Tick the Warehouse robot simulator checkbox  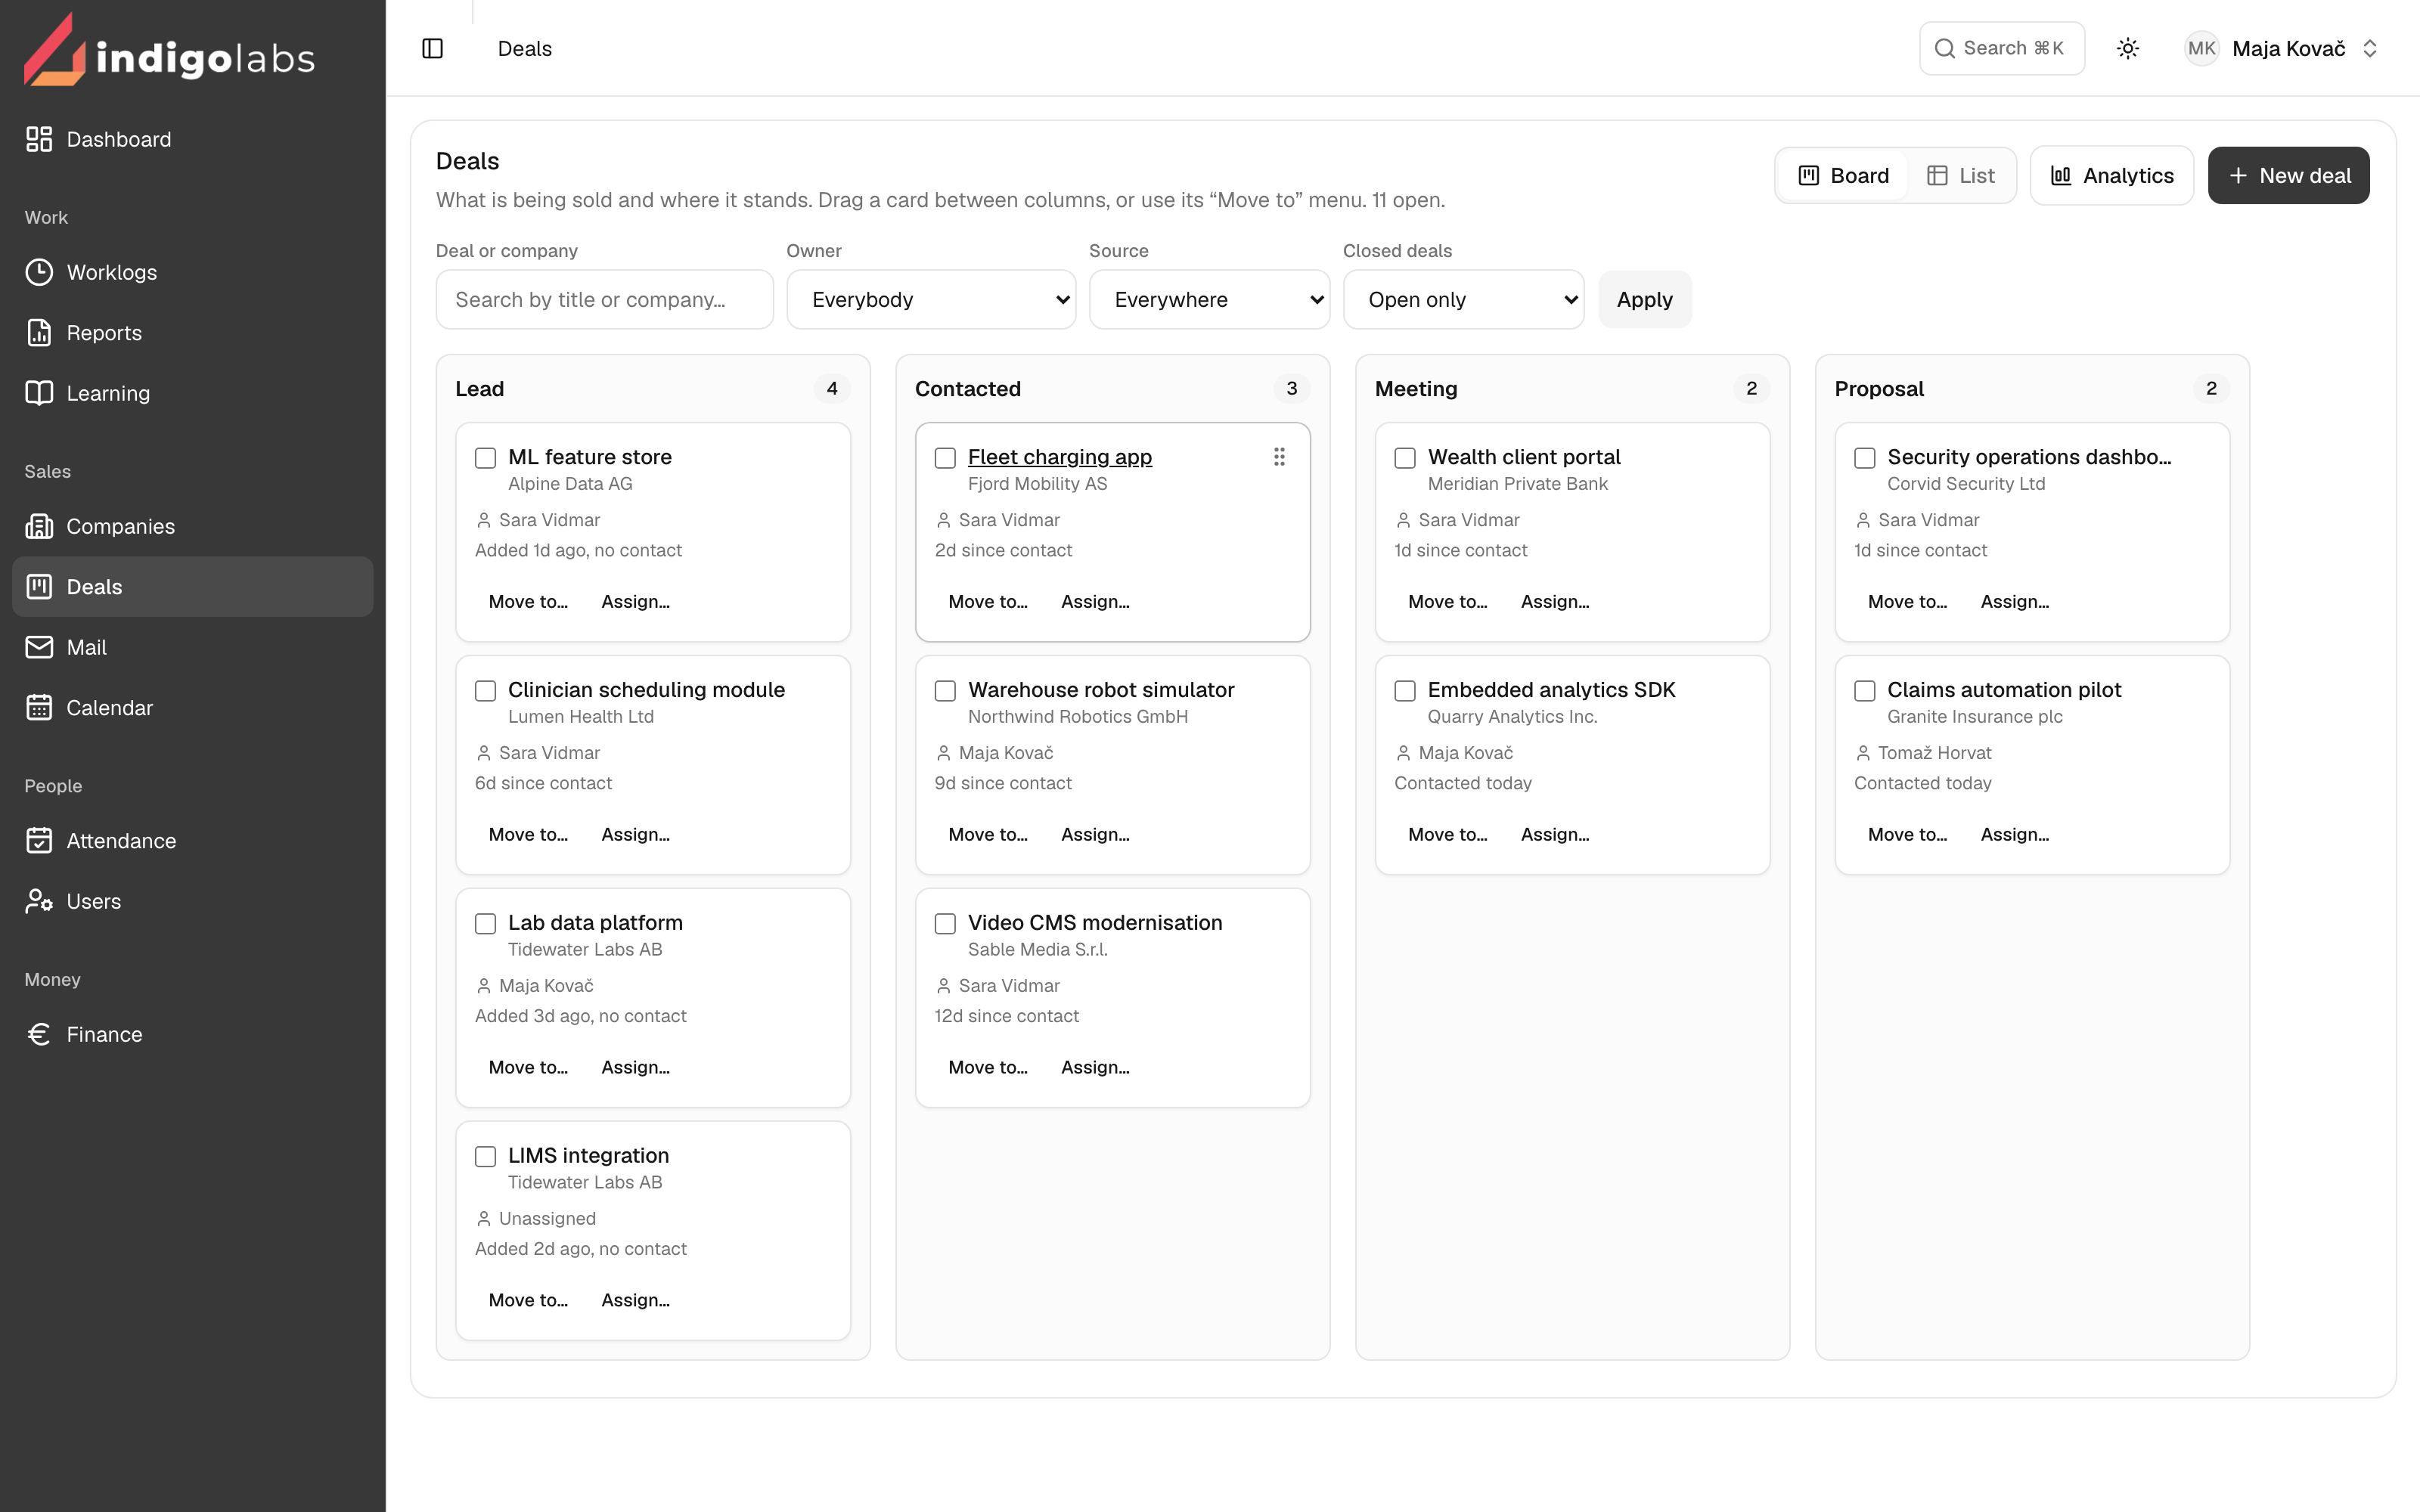pyautogui.click(x=945, y=691)
